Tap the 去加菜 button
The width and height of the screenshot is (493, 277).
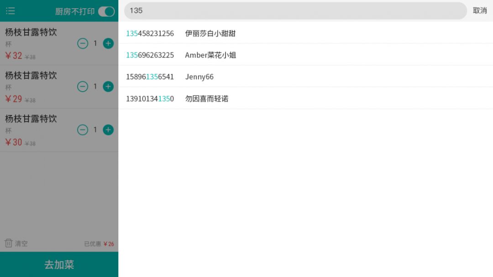coord(59,265)
